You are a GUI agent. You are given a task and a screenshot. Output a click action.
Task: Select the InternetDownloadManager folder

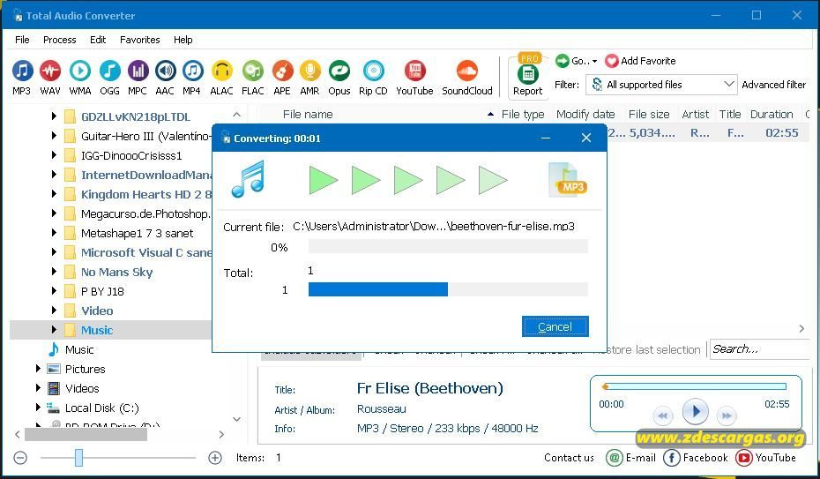(138, 175)
